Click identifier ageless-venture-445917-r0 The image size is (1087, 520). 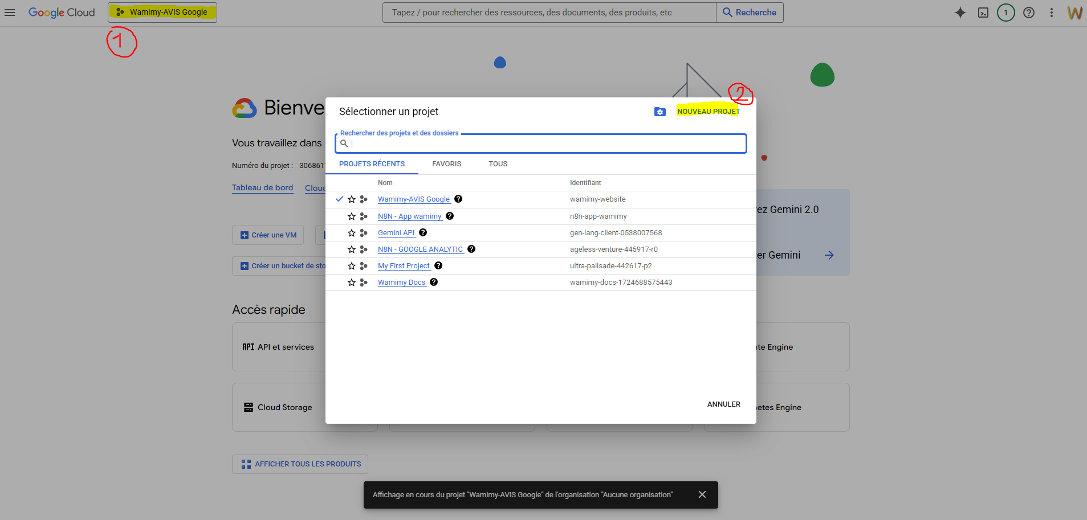pos(614,249)
